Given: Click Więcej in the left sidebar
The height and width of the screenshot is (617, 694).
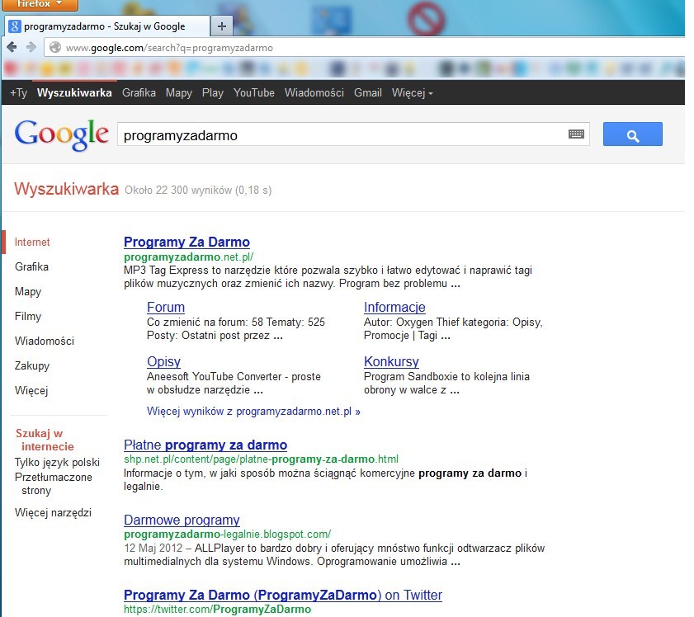Looking at the screenshot, I should click(x=31, y=390).
